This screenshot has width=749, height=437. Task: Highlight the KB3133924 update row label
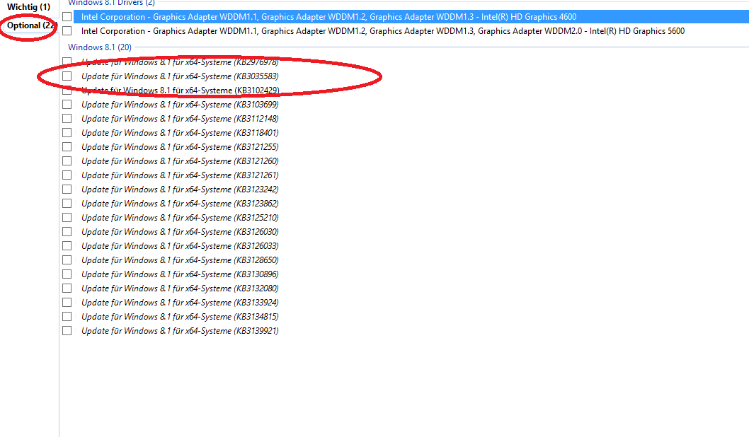(180, 303)
